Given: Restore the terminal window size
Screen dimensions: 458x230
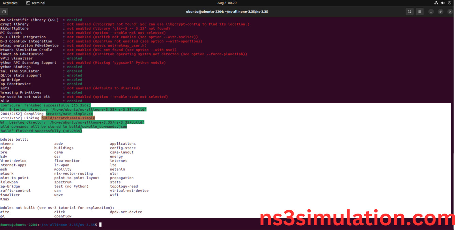Looking at the screenshot, I should 441,12.
